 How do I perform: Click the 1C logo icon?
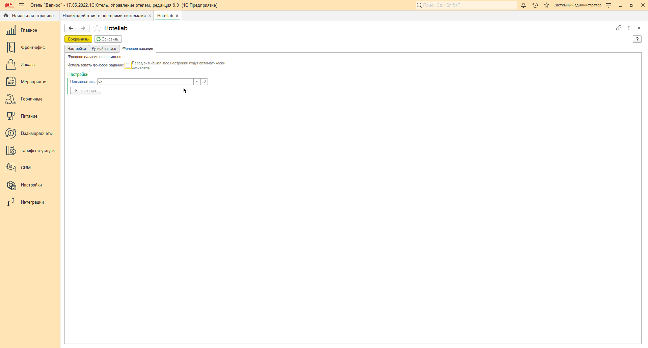pyautogui.click(x=9, y=5)
